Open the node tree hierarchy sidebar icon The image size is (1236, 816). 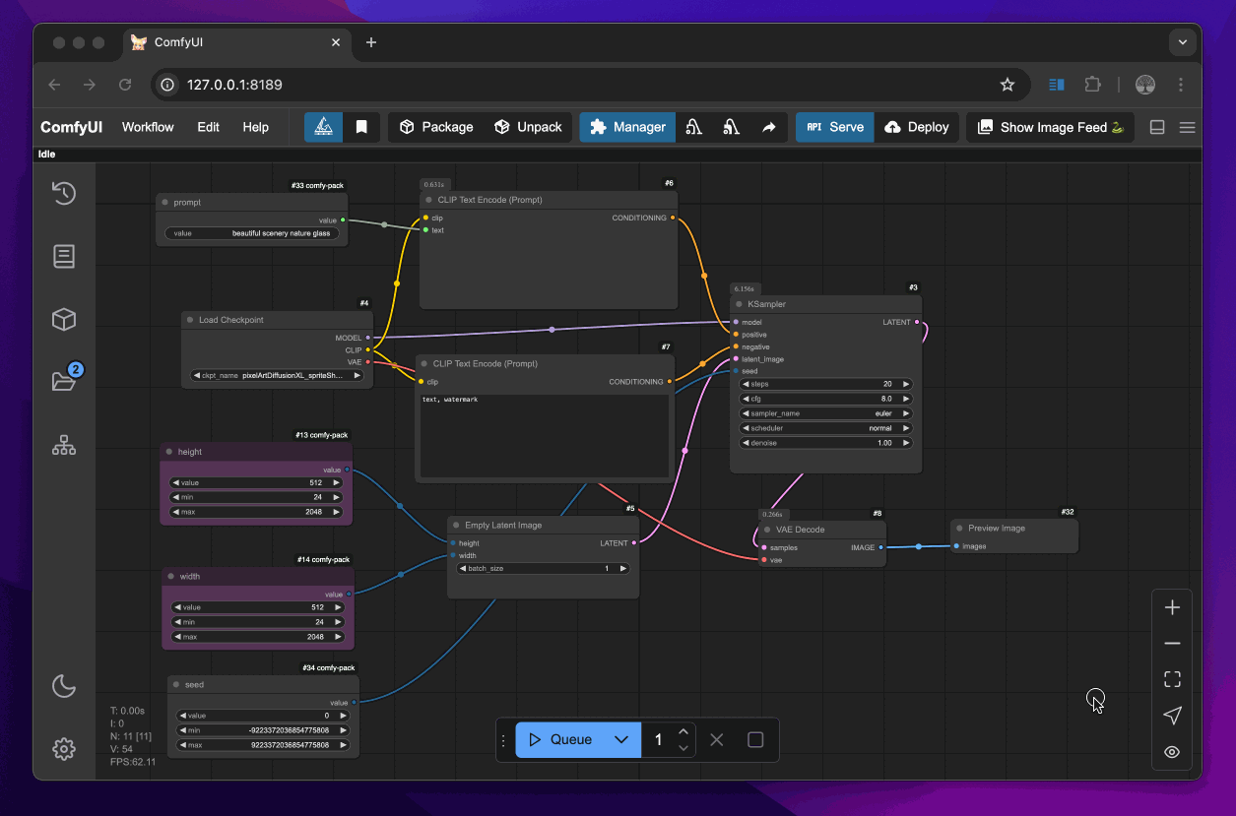(x=64, y=445)
